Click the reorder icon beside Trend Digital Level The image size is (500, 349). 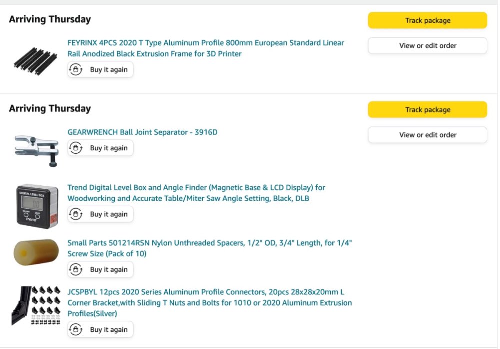76,214
